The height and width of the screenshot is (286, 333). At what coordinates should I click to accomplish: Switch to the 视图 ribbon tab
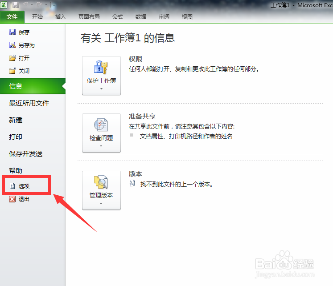click(x=187, y=17)
